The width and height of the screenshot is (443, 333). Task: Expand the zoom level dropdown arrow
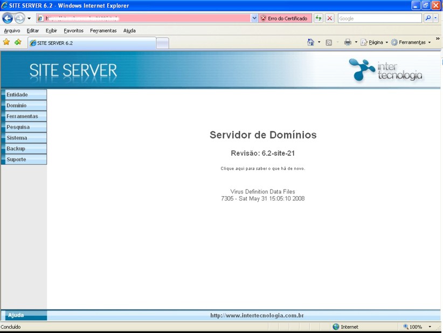(430, 327)
